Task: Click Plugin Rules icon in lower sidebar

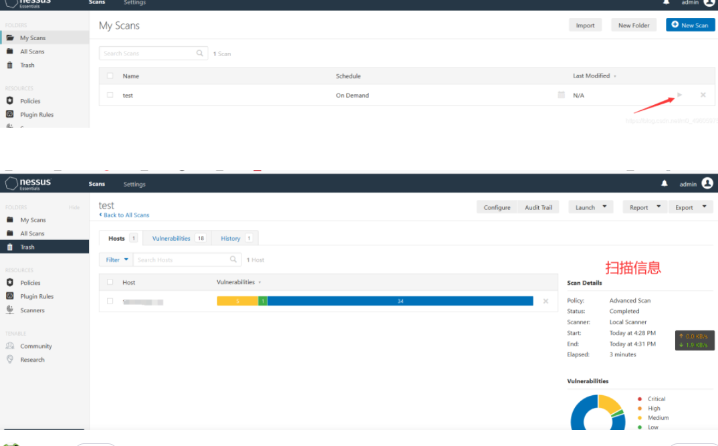Action: (x=10, y=296)
